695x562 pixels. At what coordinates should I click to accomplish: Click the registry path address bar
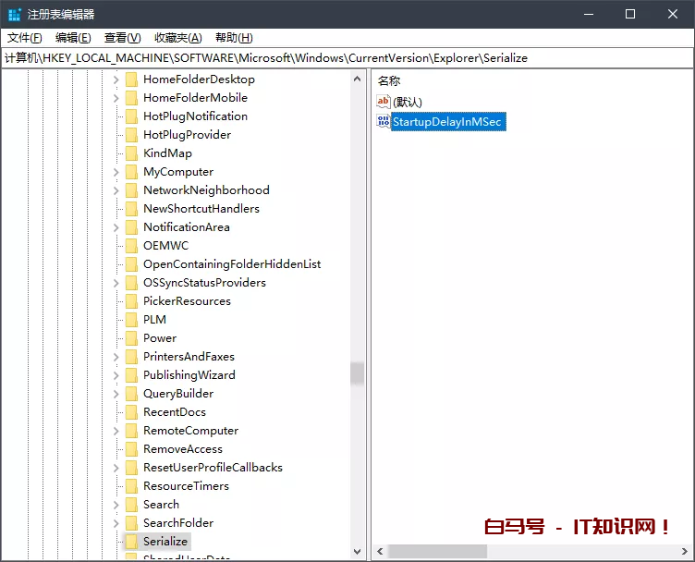[x=347, y=57]
